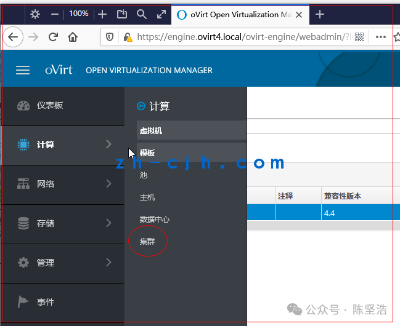The image size is (400, 326).
Task: Click the magnifier search icon
Action: click(142, 14)
